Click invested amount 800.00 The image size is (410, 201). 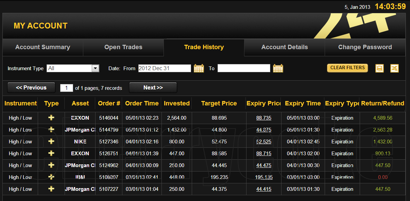tap(177, 142)
